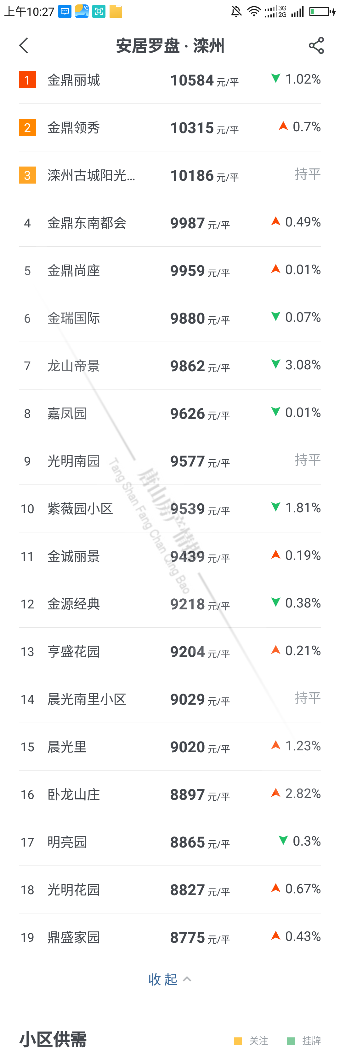Select 卧龙山庄 row
The width and height of the screenshot is (340, 1062).
74,795
